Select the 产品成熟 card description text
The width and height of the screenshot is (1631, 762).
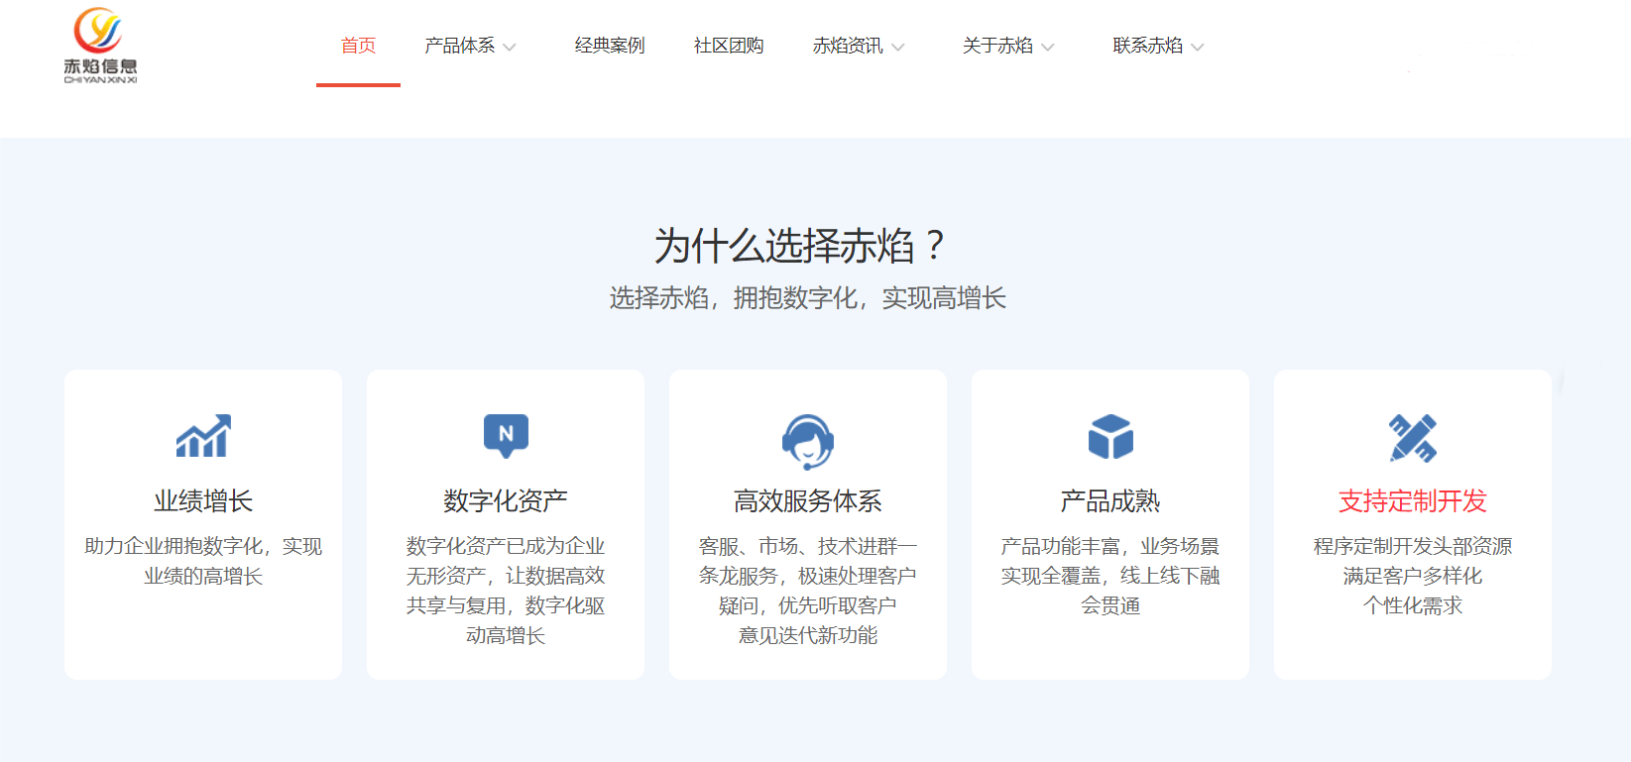1110,576
